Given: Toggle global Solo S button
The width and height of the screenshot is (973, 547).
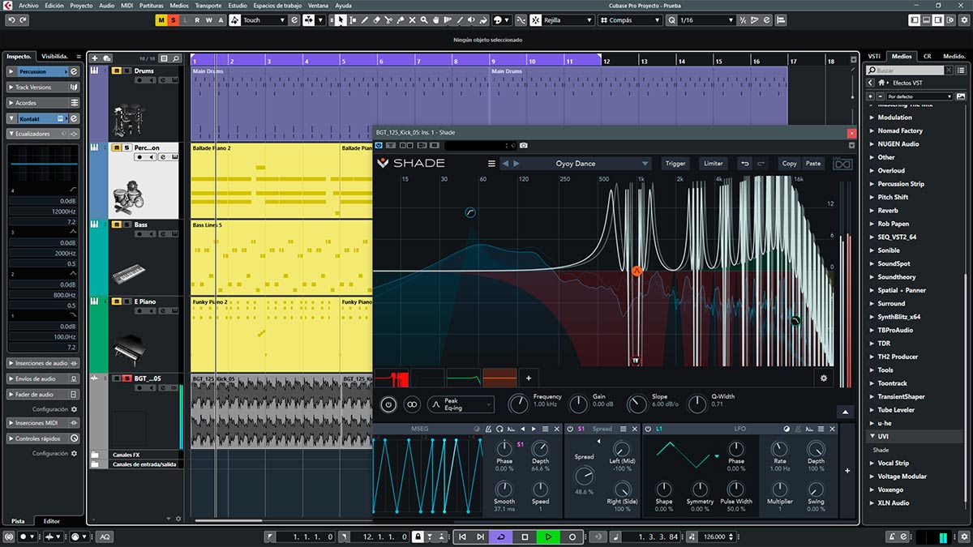Looking at the screenshot, I should point(173,20).
